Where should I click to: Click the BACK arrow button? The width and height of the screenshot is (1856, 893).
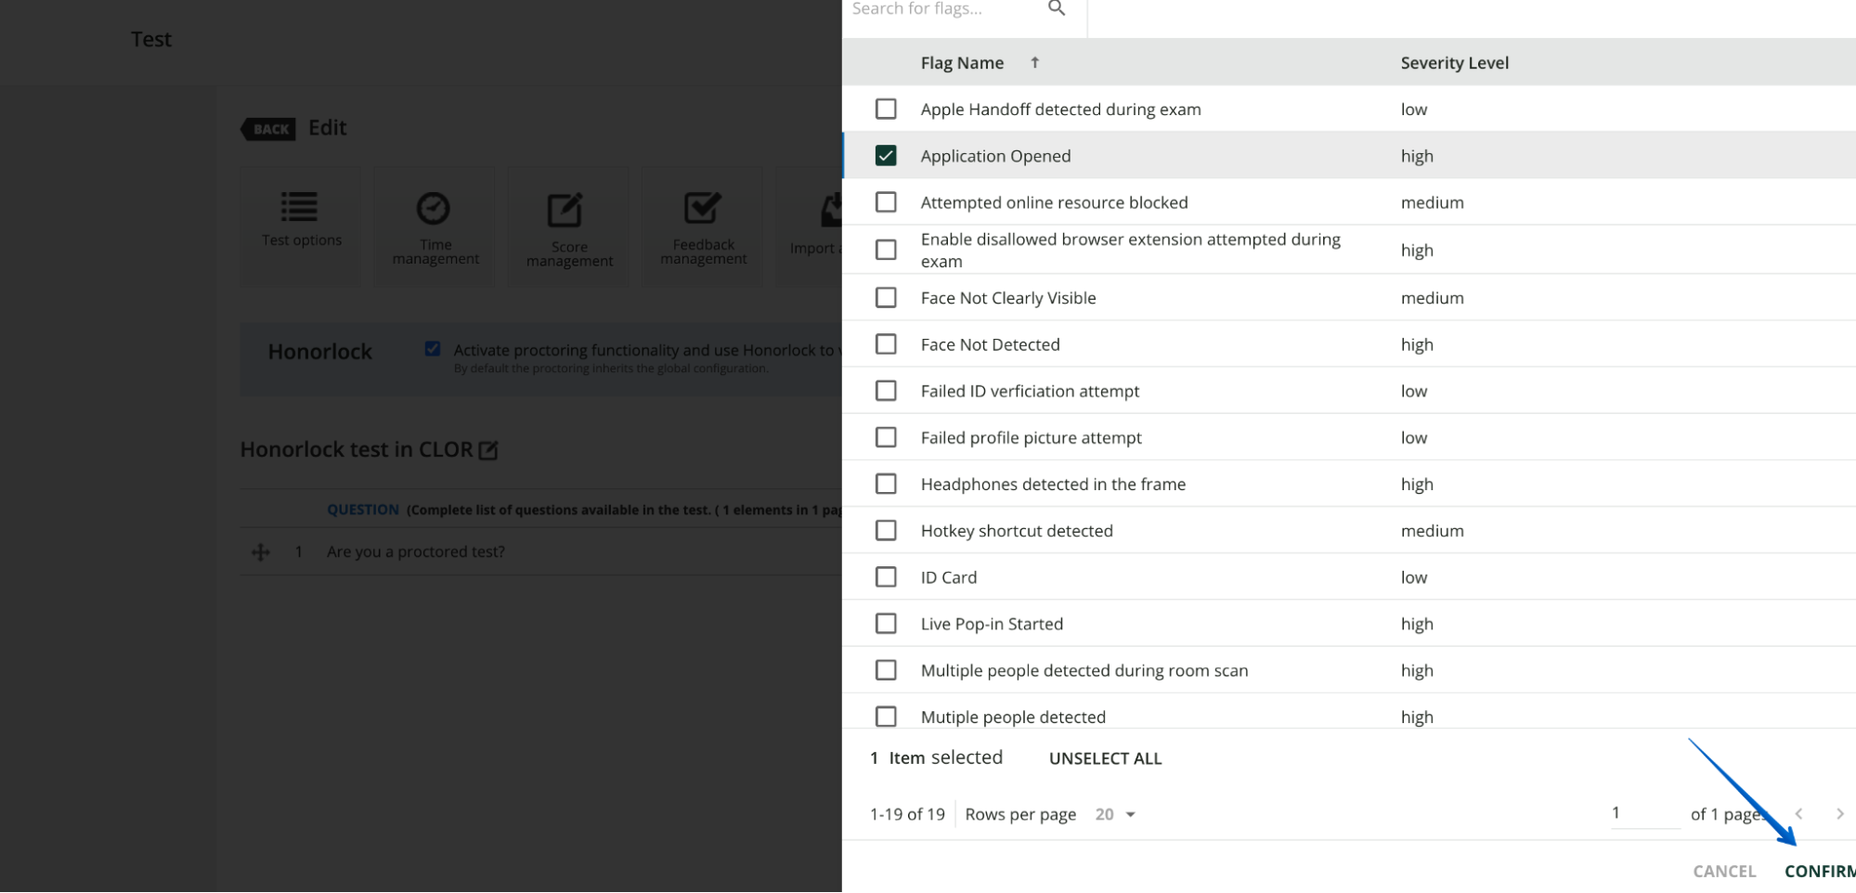point(268,129)
